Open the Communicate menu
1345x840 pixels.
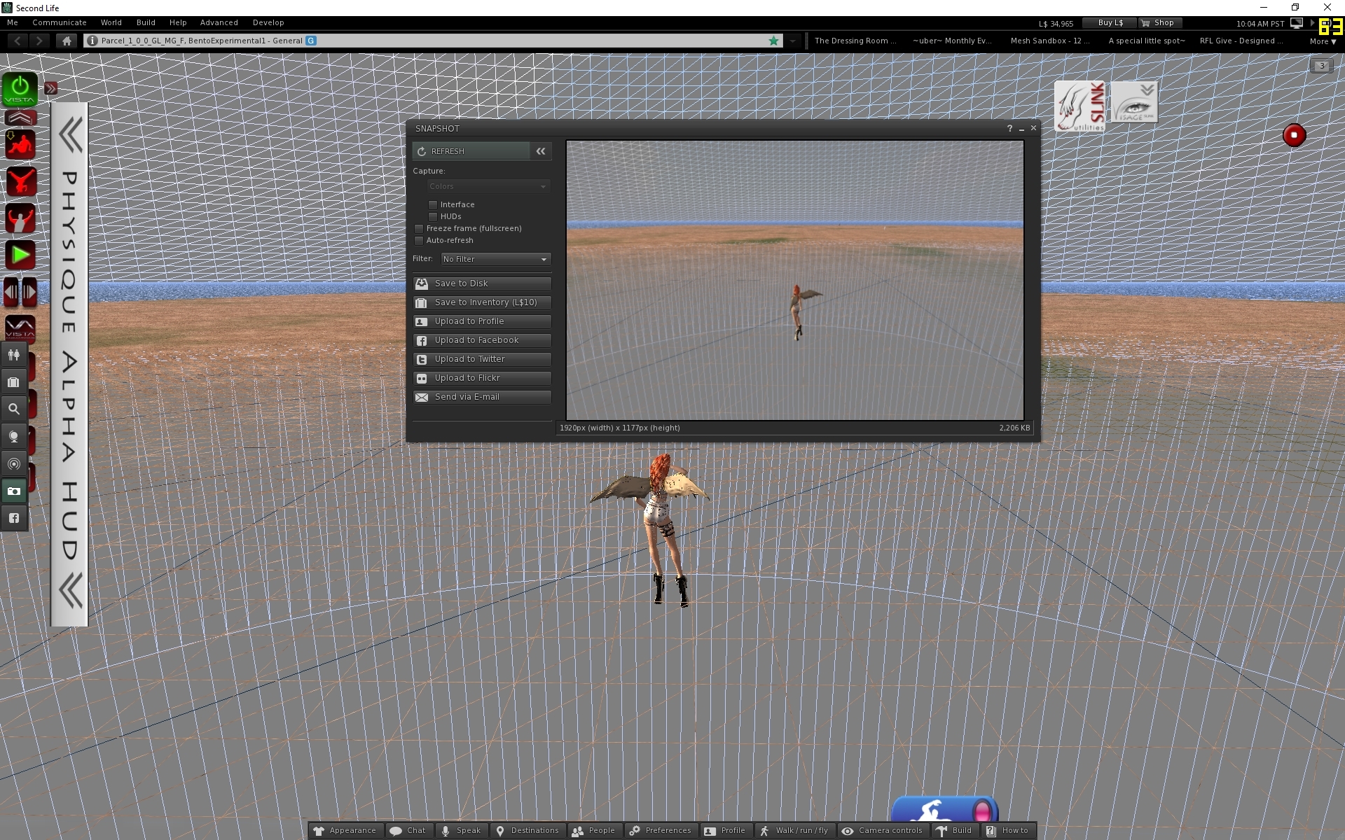[x=60, y=22]
